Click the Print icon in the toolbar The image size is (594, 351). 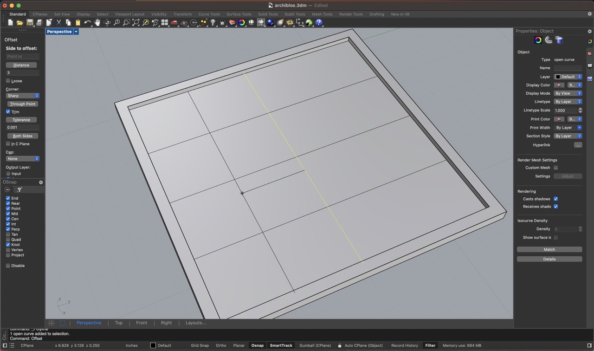(39, 22)
